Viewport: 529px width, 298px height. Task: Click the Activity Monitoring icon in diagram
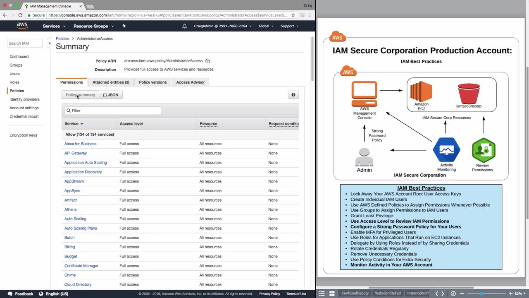[446, 150]
